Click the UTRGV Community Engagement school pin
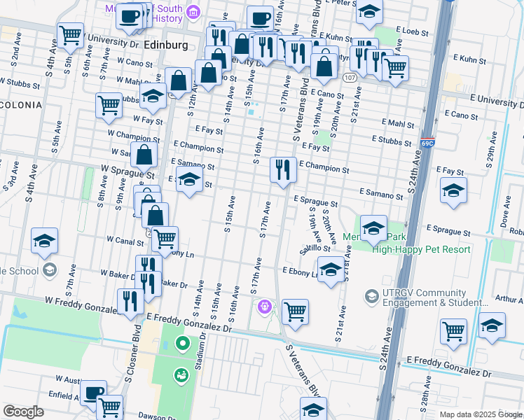The image size is (524, 420). [x=371, y=297]
